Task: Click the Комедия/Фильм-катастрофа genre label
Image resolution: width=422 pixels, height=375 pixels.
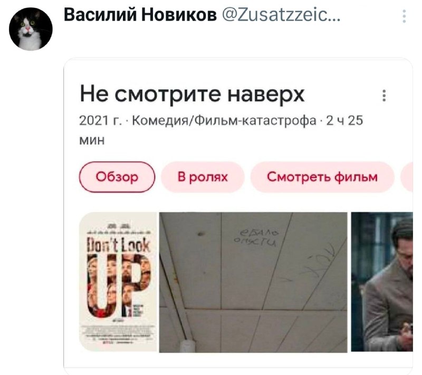Action: point(224,121)
